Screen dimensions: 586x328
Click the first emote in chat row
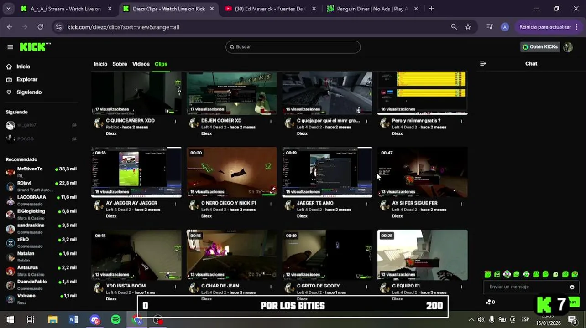tap(488, 274)
